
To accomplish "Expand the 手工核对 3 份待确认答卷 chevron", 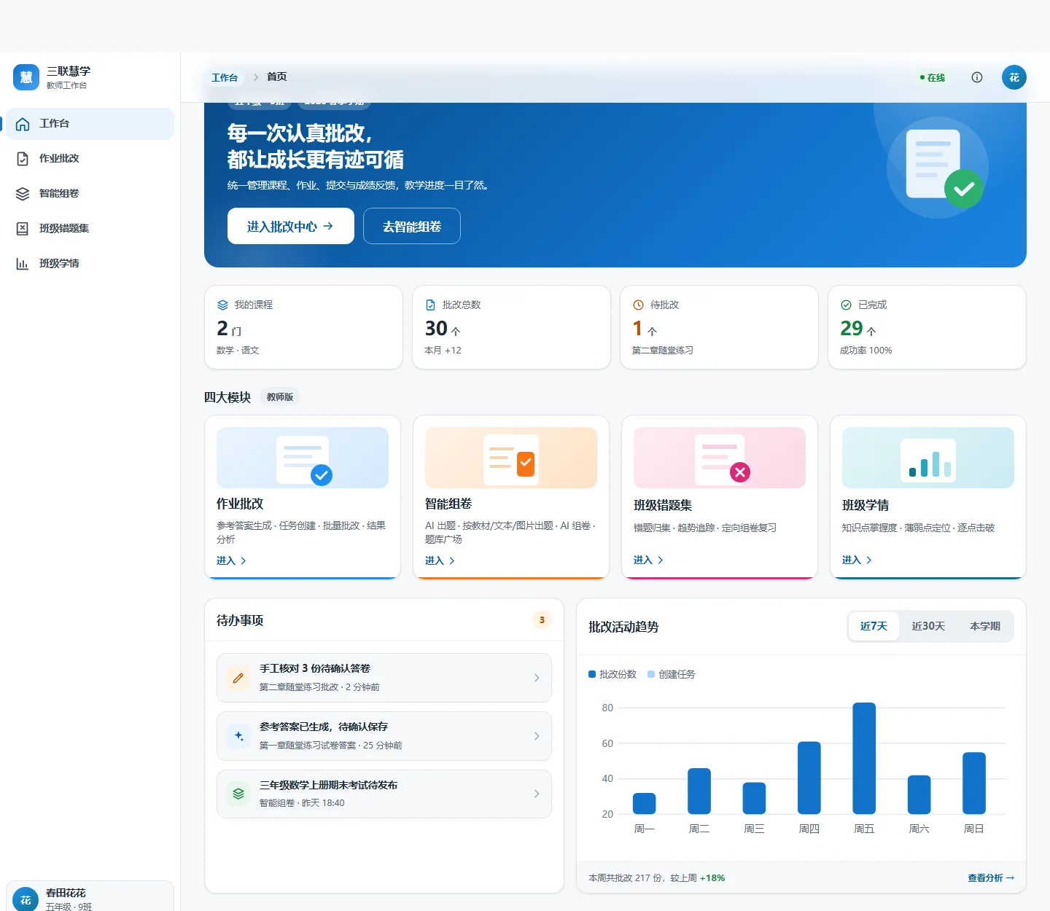I will [537, 678].
